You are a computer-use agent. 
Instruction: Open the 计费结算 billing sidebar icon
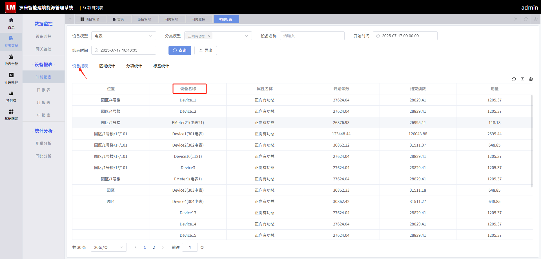point(11,78)
